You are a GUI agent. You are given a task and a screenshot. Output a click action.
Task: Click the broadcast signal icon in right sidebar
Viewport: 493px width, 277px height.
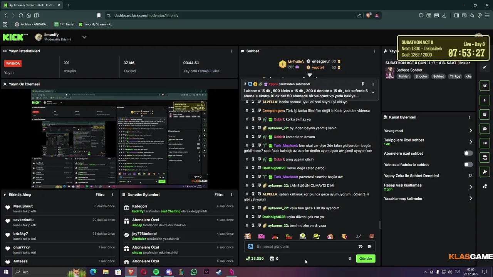485,143
